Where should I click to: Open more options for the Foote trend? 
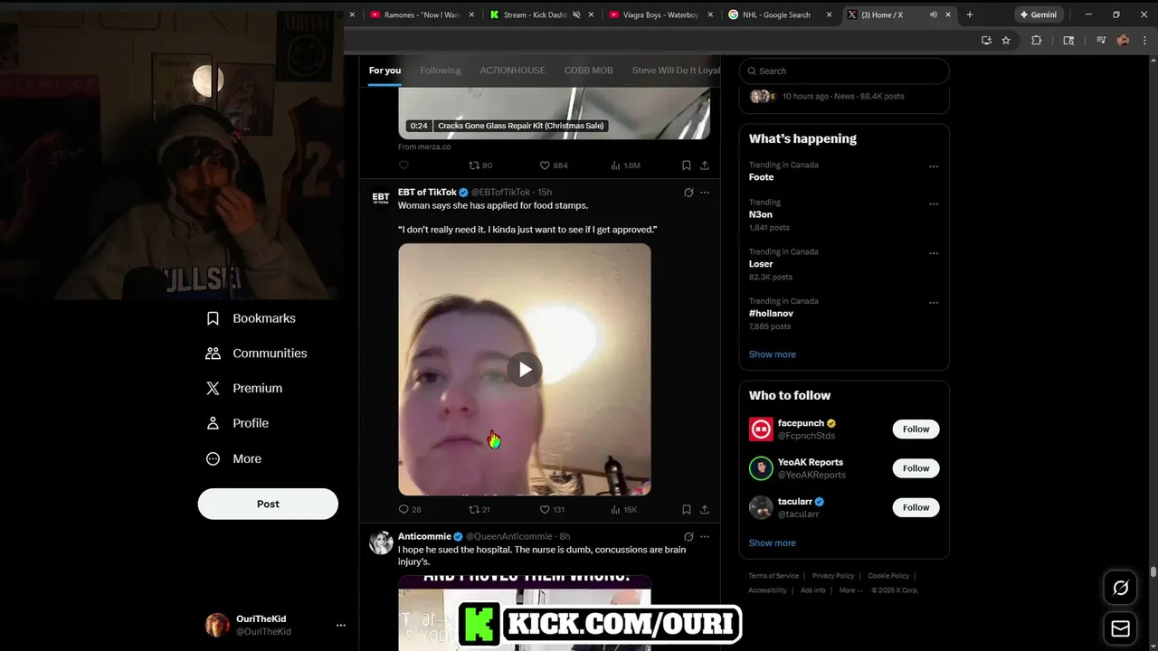pyautogui.click(x=934, y=166)
